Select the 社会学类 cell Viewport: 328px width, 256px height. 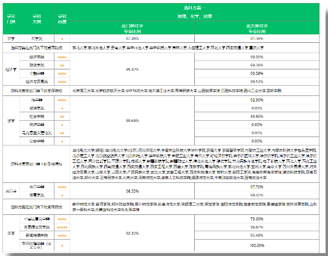[x=36, y=117]
